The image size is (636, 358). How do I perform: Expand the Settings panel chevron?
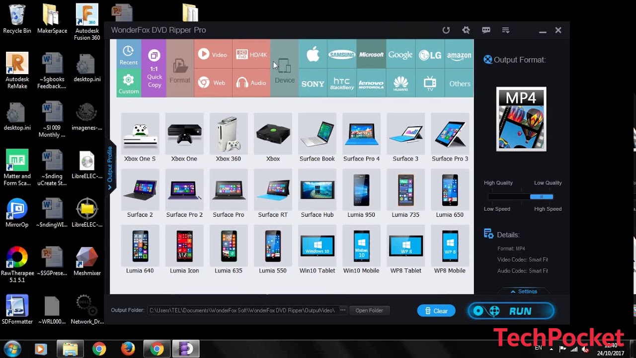(x=524, y=291)
